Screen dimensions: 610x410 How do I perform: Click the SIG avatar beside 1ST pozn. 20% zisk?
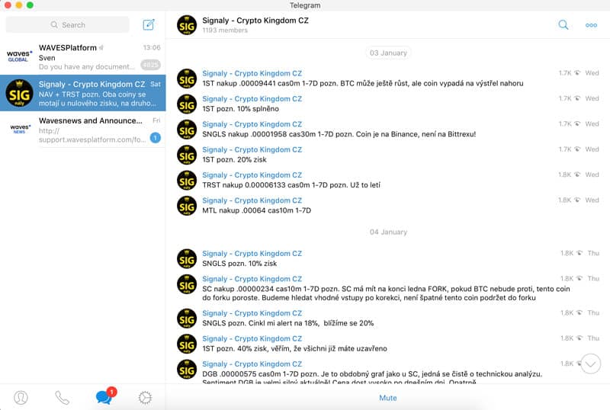click(x=187, y=155)
